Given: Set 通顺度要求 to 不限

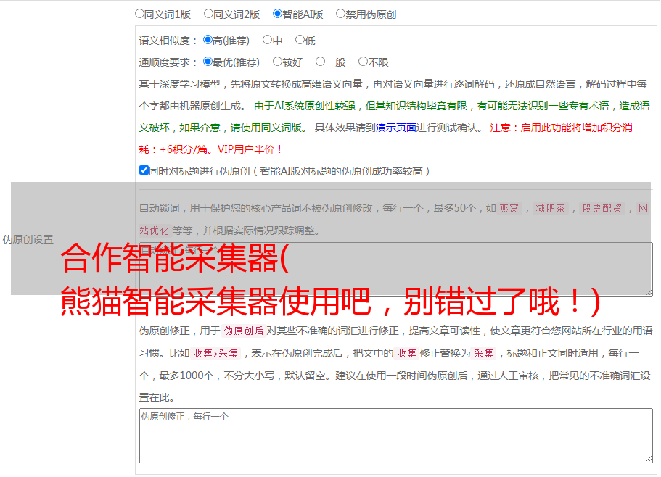Looking at the screenshot, I should 363,62.
